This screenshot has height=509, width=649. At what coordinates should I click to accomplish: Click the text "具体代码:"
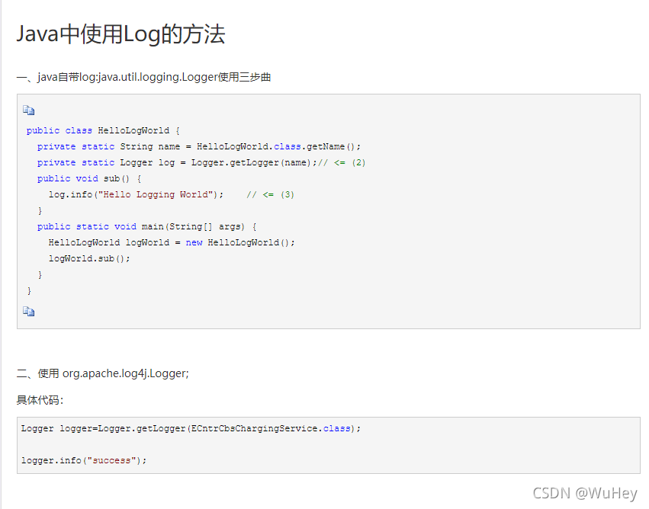coord(40,400)
